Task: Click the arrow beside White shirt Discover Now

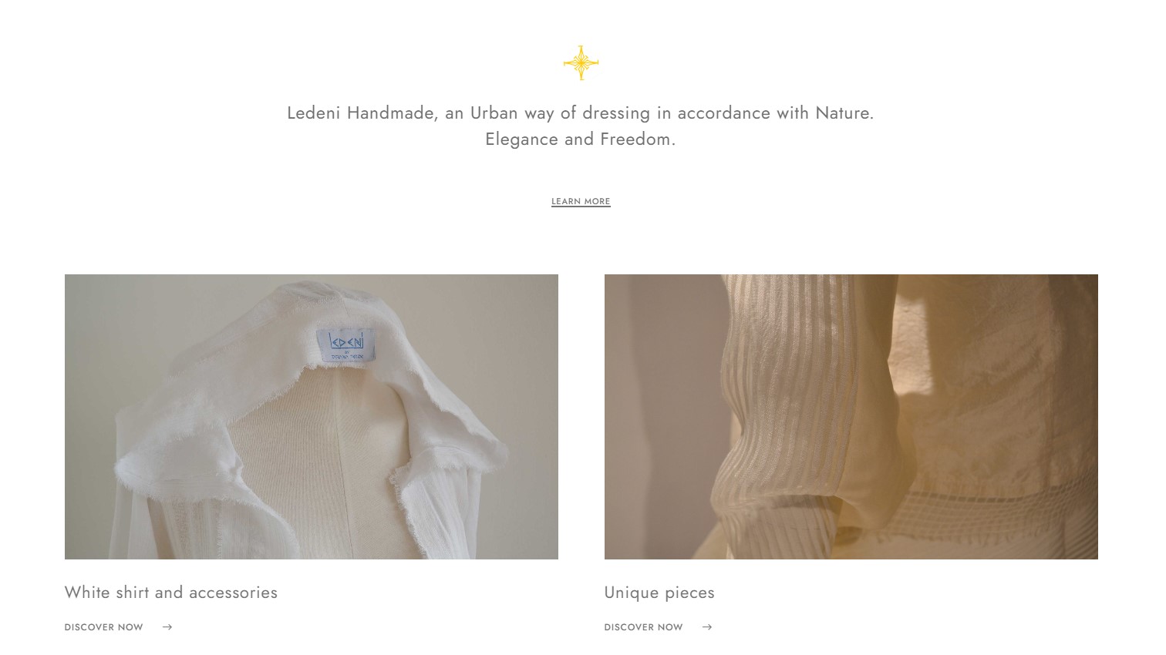Action: 167,627
